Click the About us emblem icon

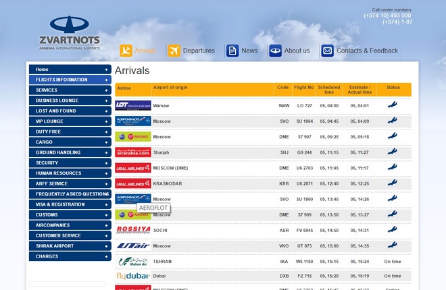pos(275,51)
